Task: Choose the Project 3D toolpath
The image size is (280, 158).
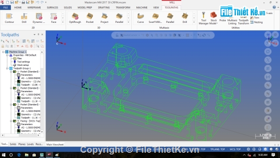Action: pyautogui.click(x=104, y=18)
